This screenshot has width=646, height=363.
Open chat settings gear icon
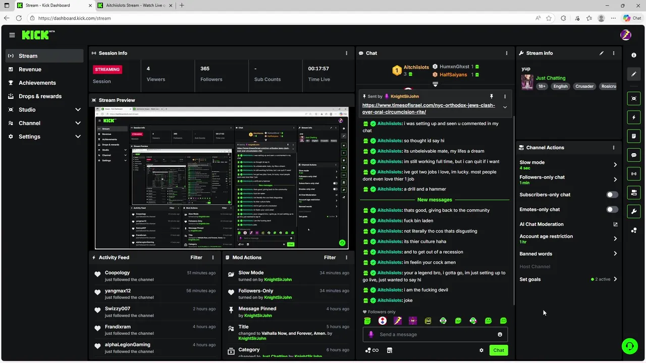pos(481,350)
